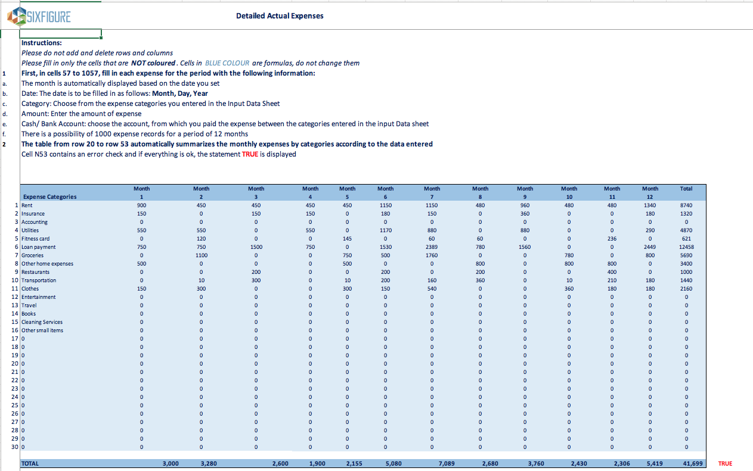Click Clothes total 2160

click(x=686, y=289)
